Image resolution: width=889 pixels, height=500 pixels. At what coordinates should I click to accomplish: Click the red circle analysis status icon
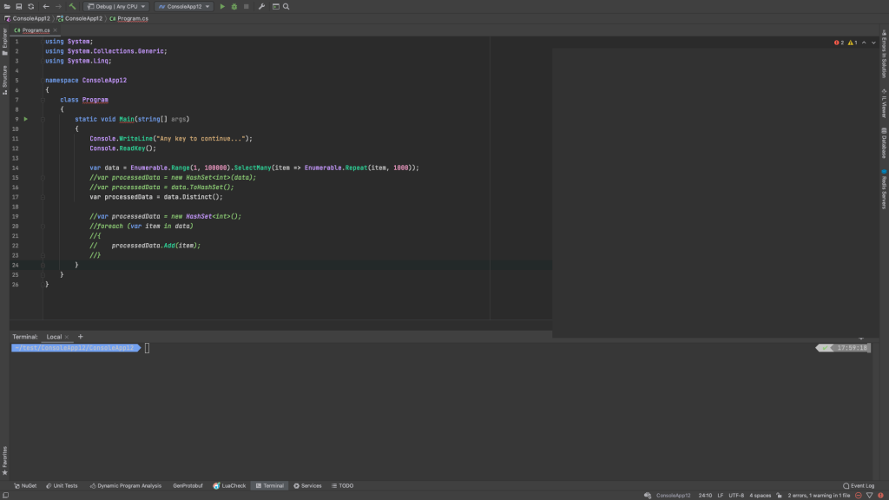pos(859,496)
